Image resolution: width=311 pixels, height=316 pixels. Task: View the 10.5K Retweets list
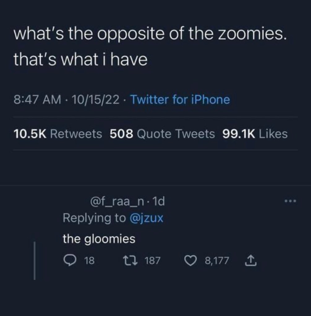pyautogui.click(x=58, y=134)
